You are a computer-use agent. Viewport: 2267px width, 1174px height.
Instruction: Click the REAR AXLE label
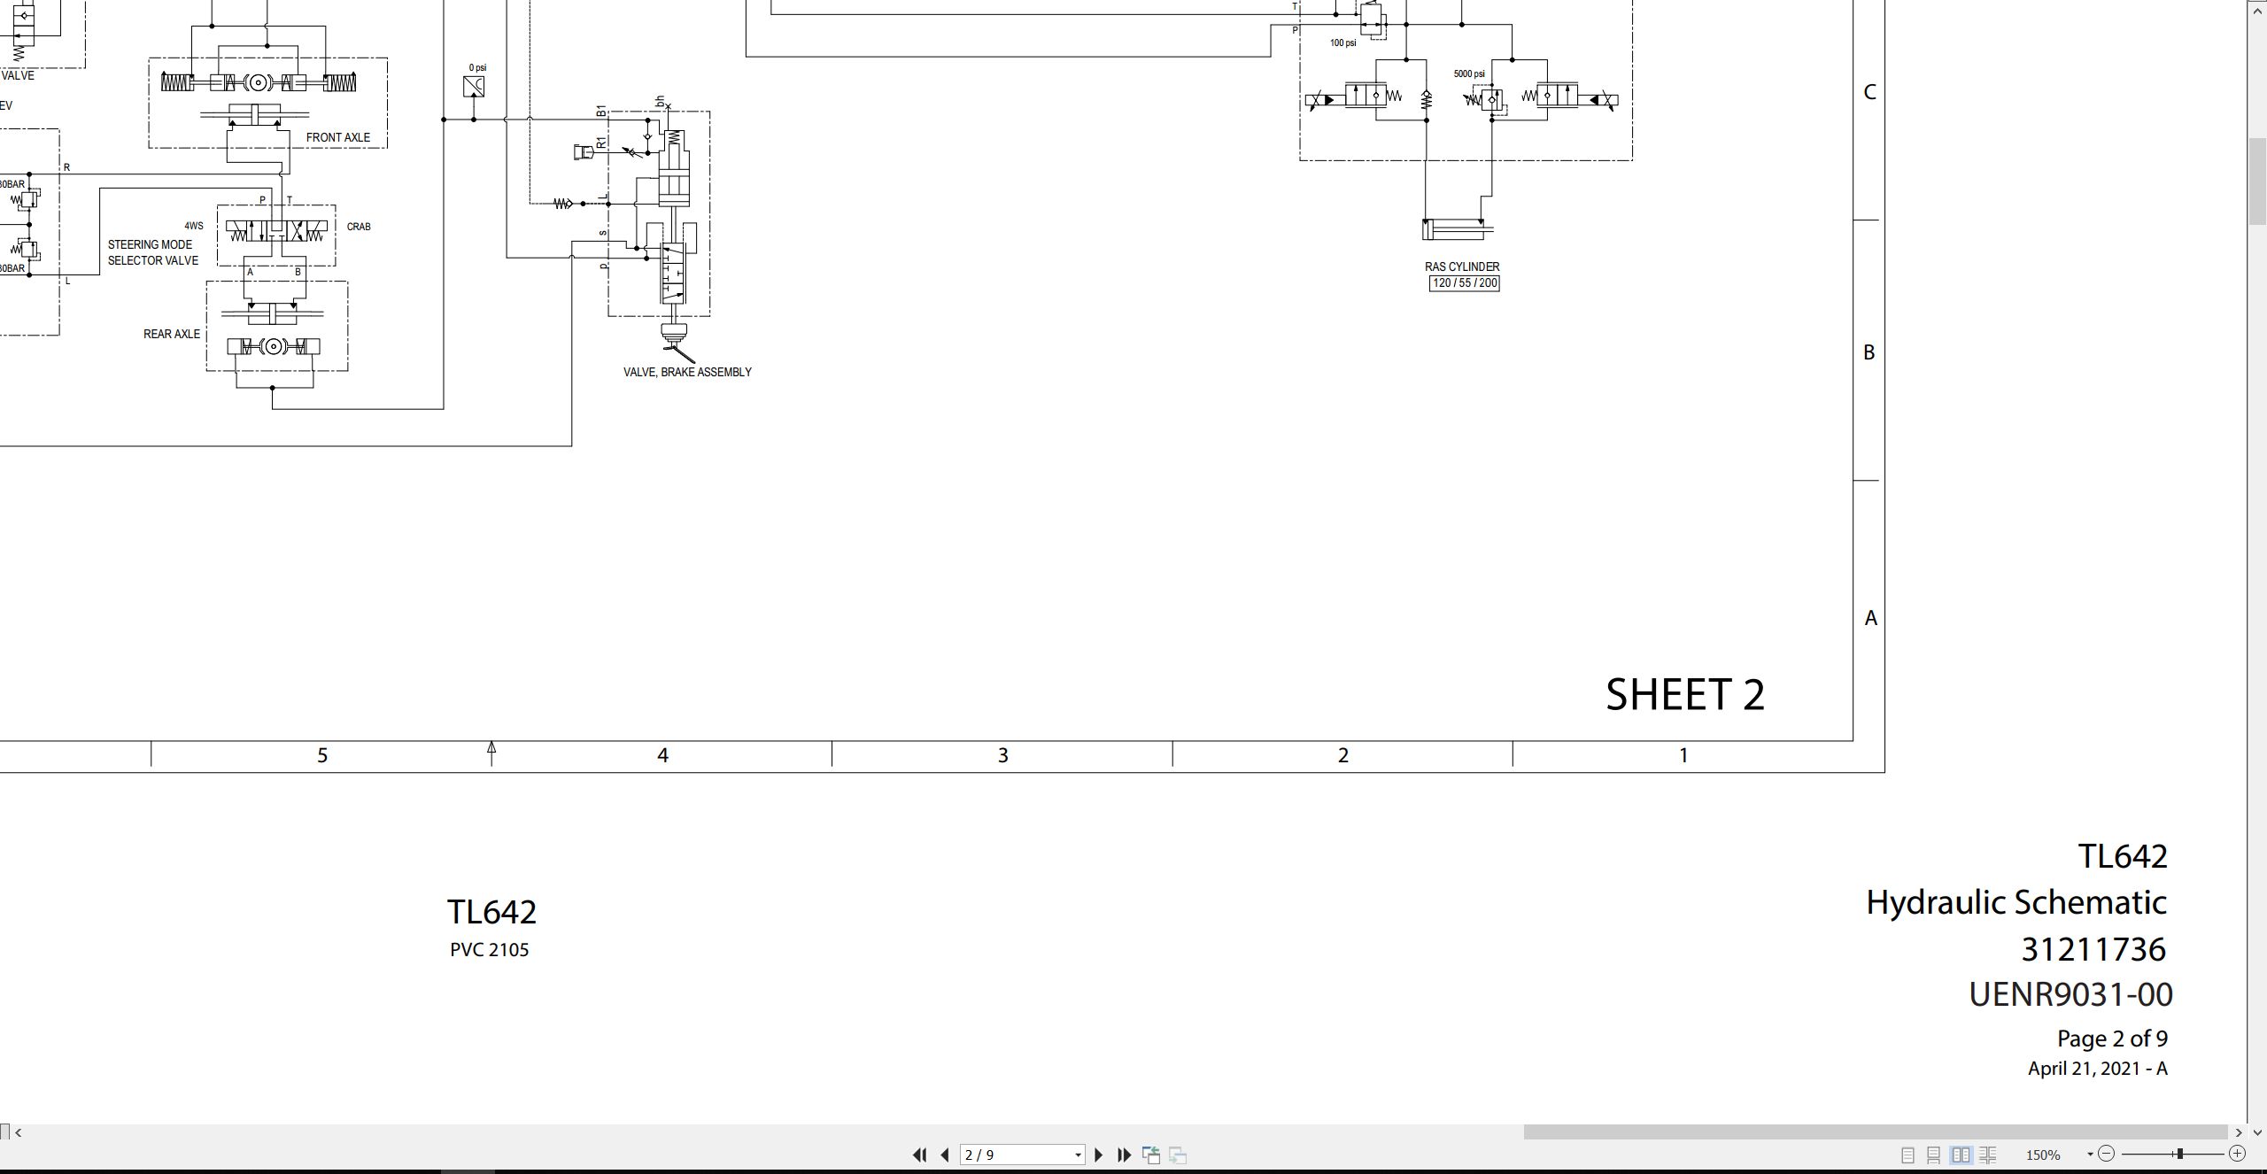[172, 334]
